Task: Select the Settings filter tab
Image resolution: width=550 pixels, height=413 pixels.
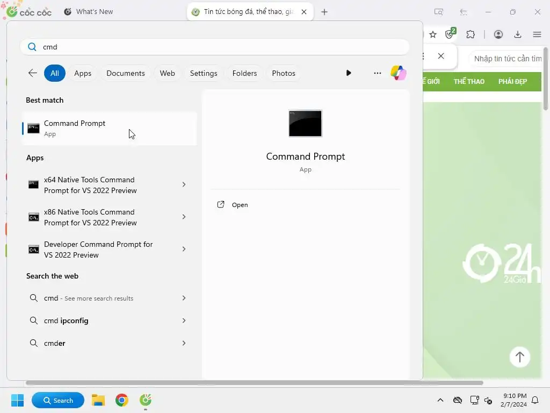Action: (204, 73)
